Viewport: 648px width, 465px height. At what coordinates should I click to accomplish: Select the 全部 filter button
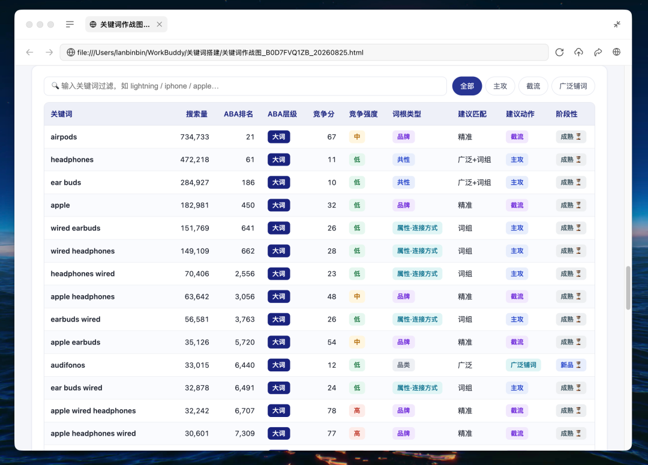[467, 86]
